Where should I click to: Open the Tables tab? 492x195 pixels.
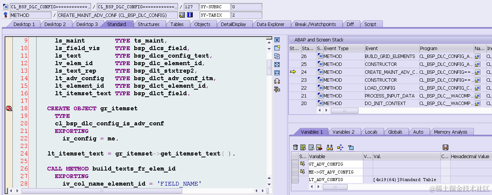click(177, 24)
